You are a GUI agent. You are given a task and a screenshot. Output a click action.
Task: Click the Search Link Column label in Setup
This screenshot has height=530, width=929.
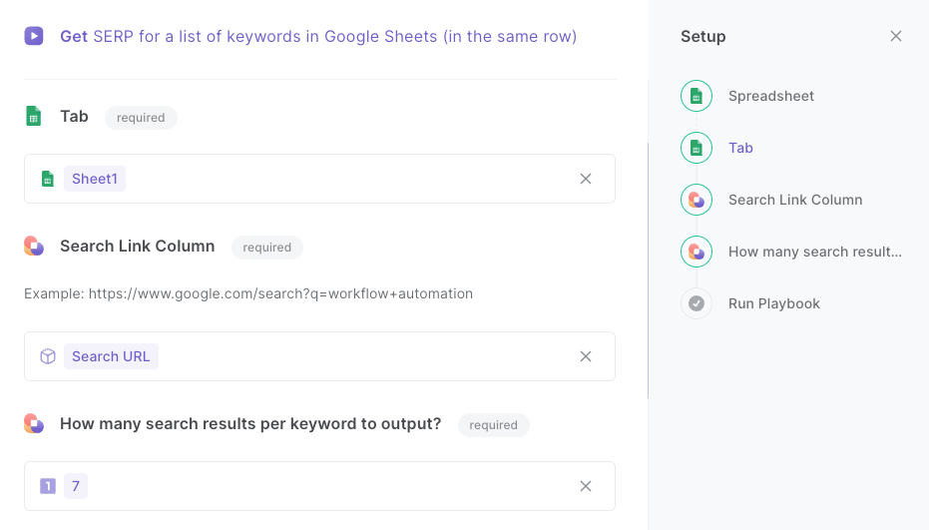pyautogui.click(x=795, y=200)
